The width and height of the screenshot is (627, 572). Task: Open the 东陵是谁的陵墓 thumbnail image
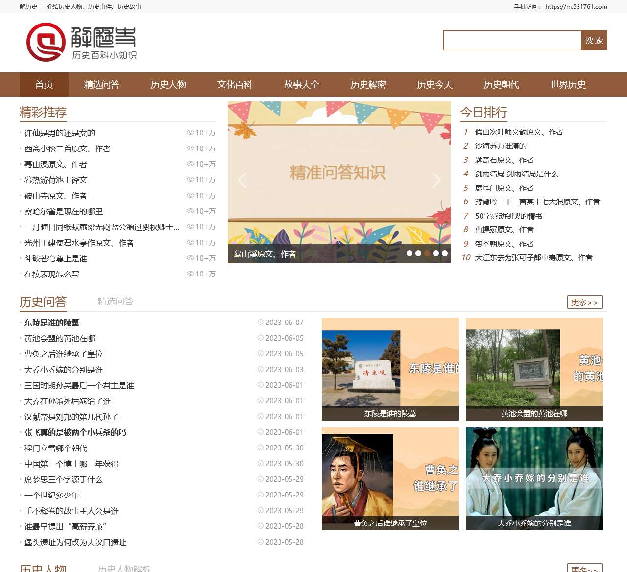point(390,369)
